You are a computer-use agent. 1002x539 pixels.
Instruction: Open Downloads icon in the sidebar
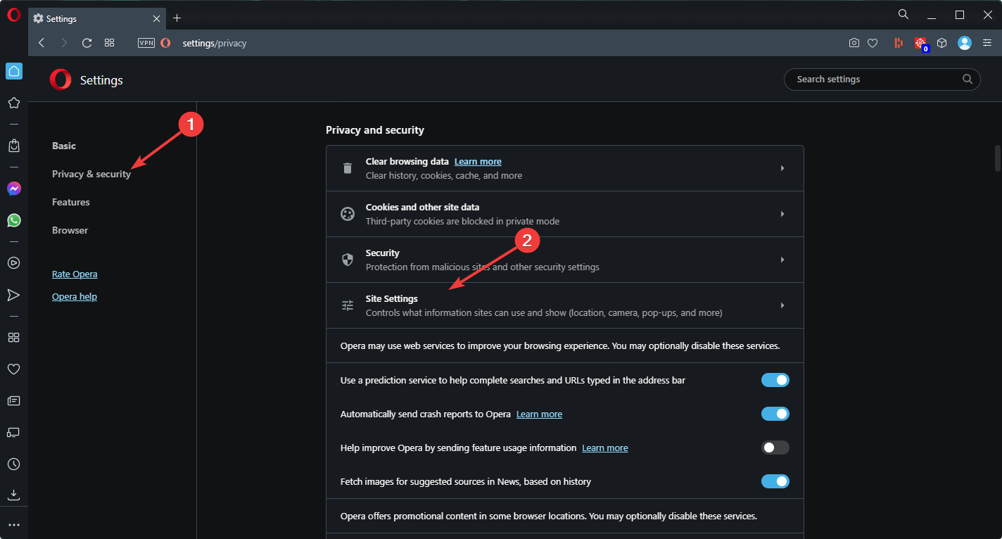point(14,494)
